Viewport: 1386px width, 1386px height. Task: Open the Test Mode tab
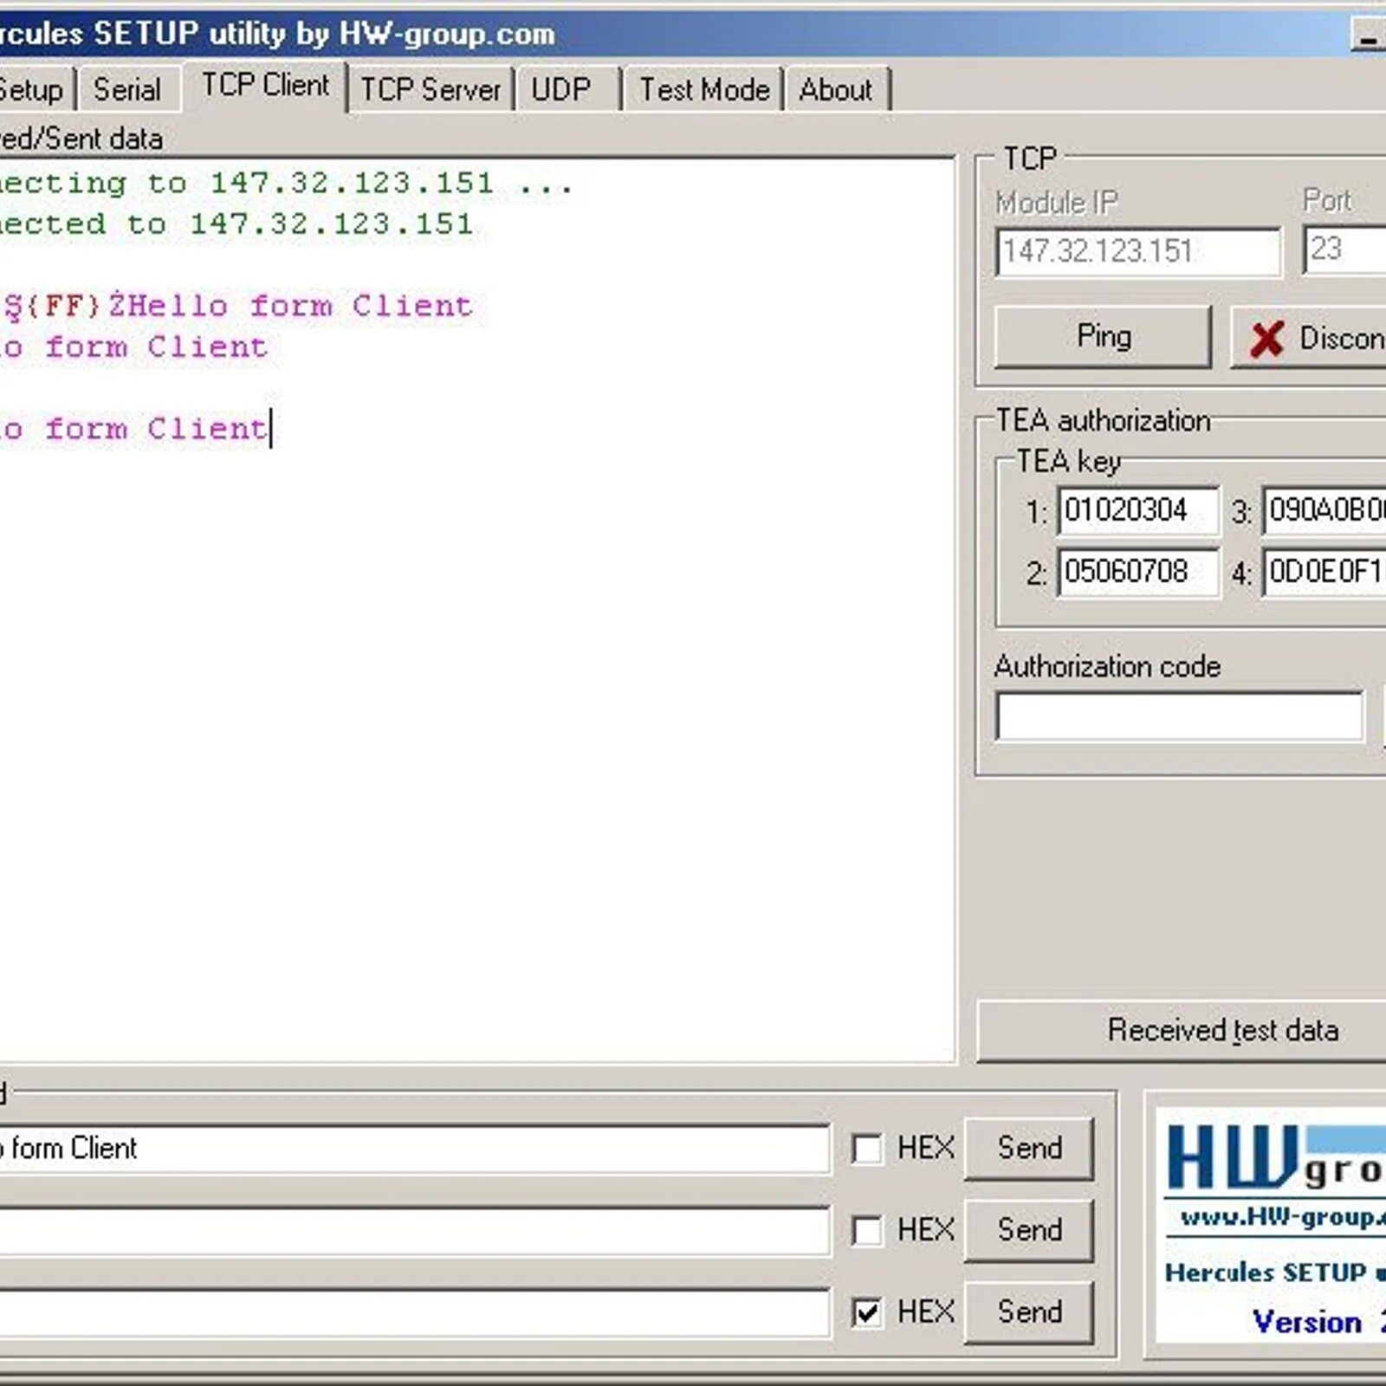(704, 90)
